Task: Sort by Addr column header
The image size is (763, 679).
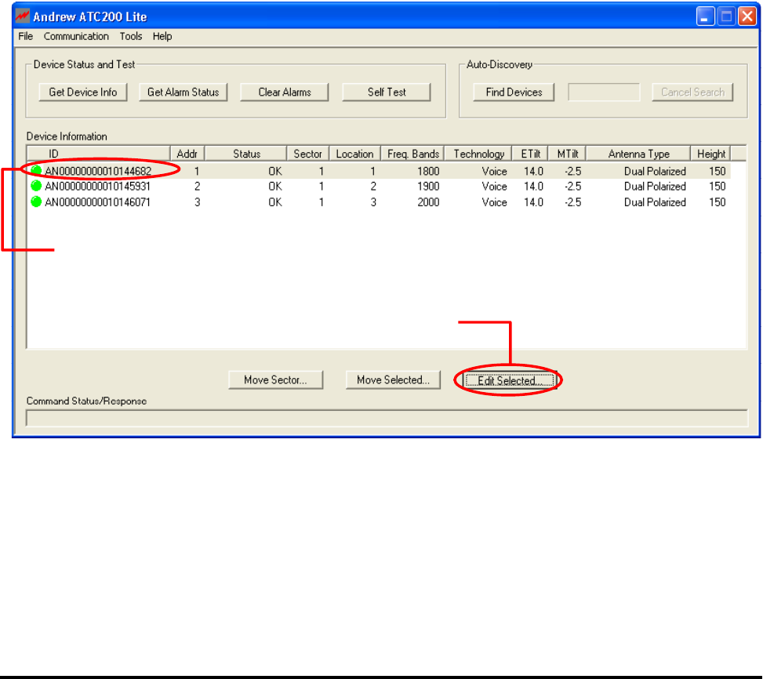Action: [187, 154]
